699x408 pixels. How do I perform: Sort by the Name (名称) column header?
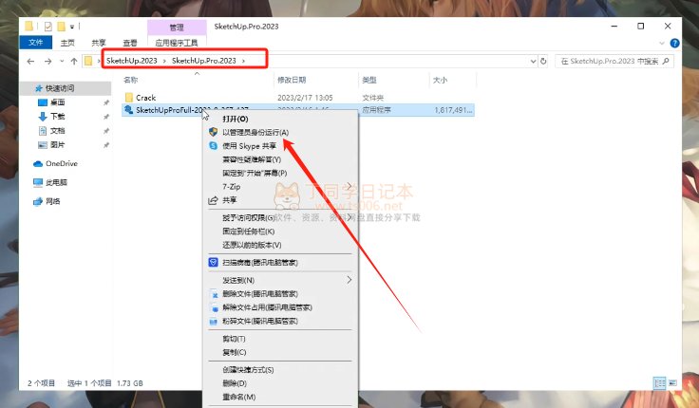pyautogui.click(x=131, y=80)
